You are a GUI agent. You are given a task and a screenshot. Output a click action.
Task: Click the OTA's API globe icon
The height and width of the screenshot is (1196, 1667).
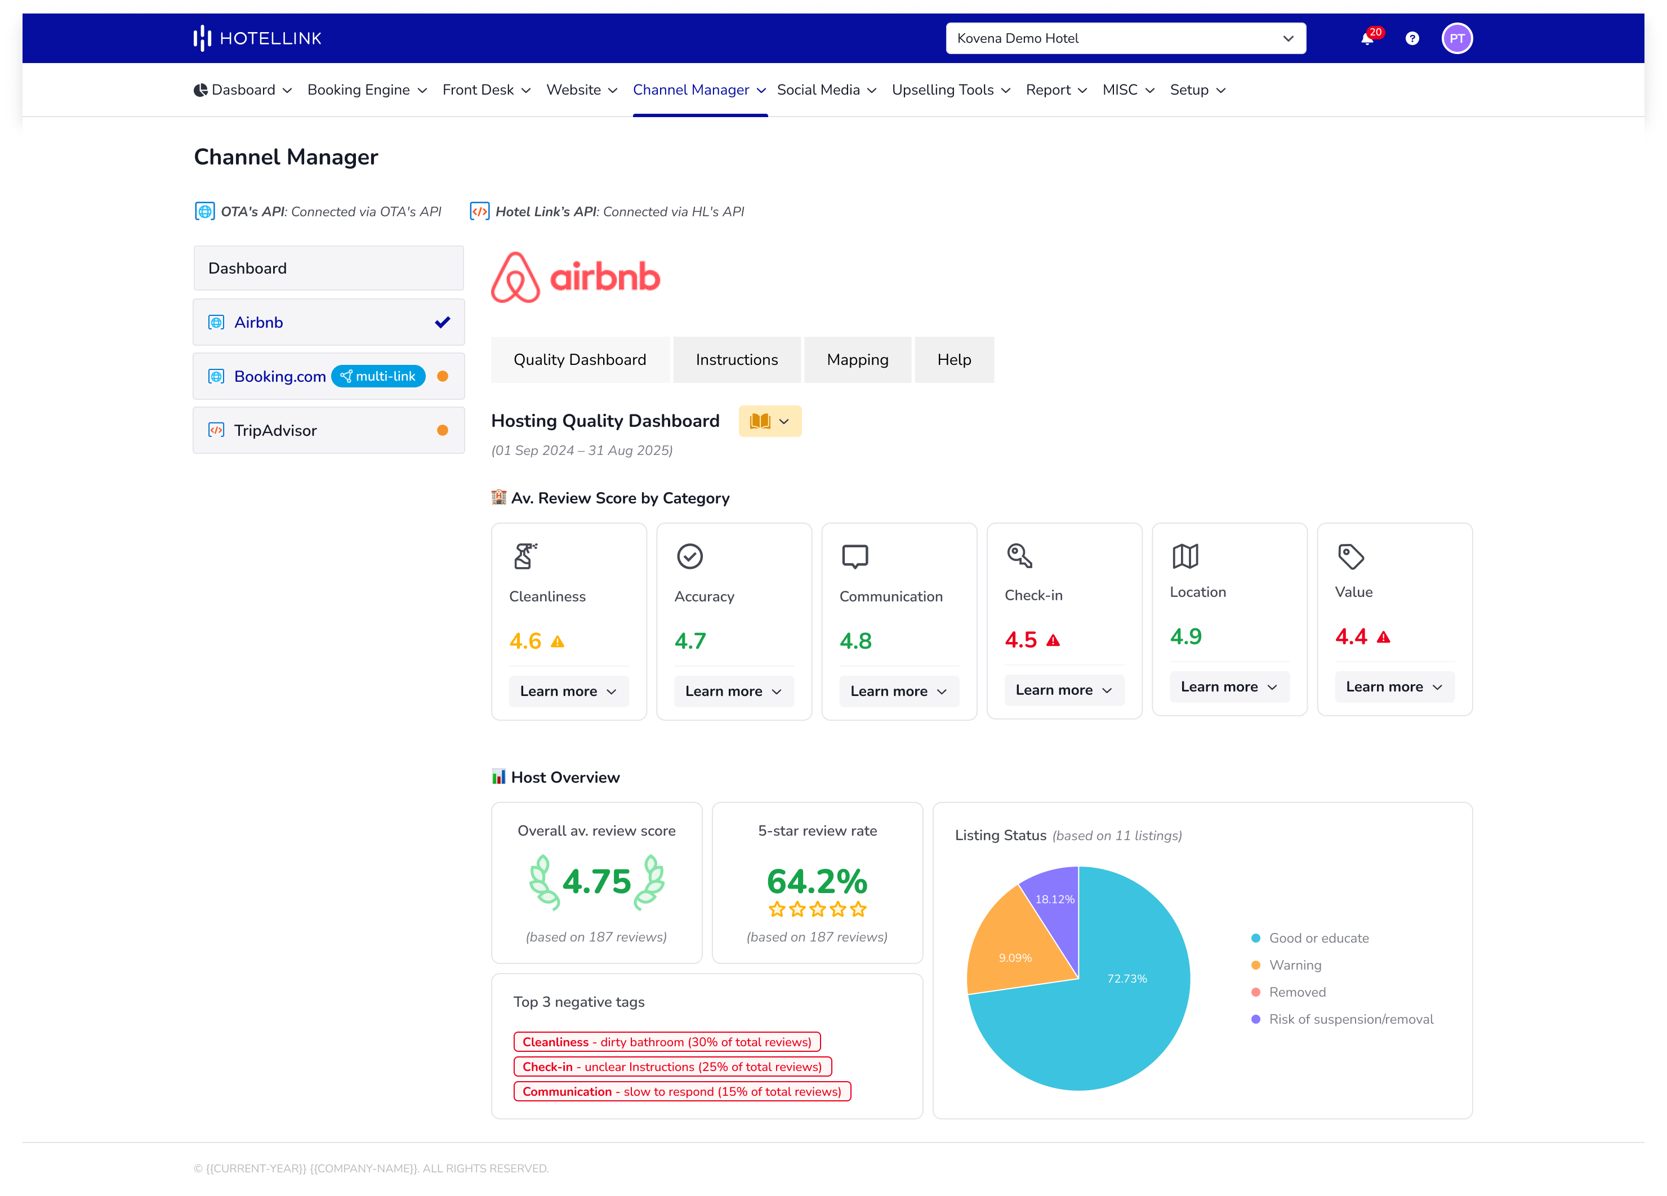click(204, 211)
